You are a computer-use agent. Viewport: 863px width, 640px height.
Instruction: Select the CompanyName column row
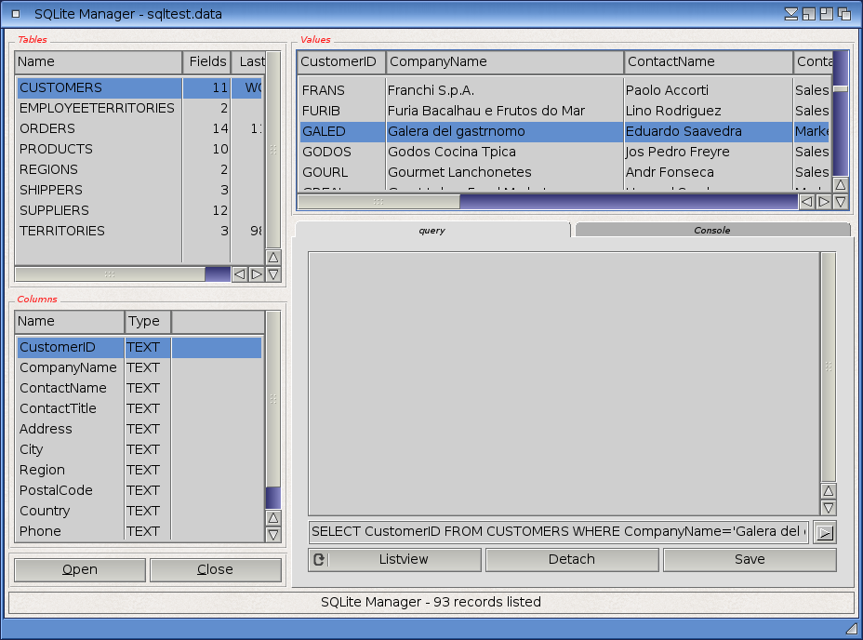[139, 368]
